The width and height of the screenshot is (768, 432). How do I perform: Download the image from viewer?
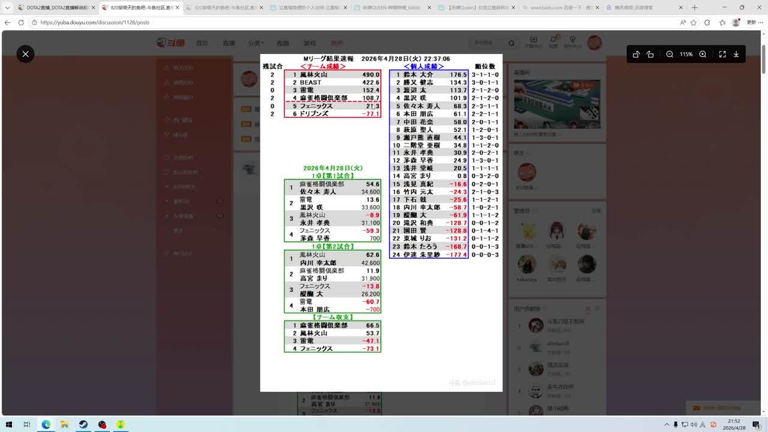[736, 54]
